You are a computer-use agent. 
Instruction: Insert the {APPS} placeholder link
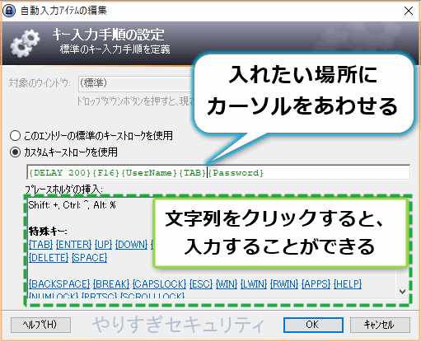[316, 283]
